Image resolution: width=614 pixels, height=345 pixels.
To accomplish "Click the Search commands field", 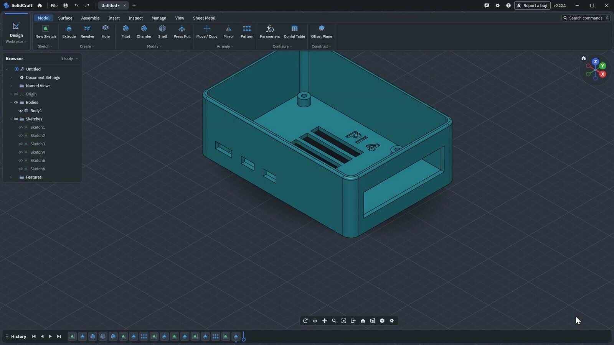I will pos(586,18).
